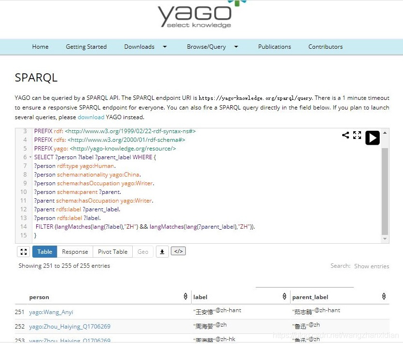Sort by person column
The image size is (403, 344).
tap(185, 296)
